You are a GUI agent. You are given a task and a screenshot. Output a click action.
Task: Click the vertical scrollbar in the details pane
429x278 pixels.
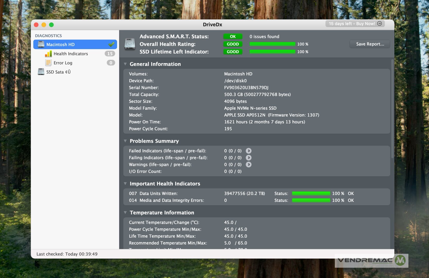[392, 108]
